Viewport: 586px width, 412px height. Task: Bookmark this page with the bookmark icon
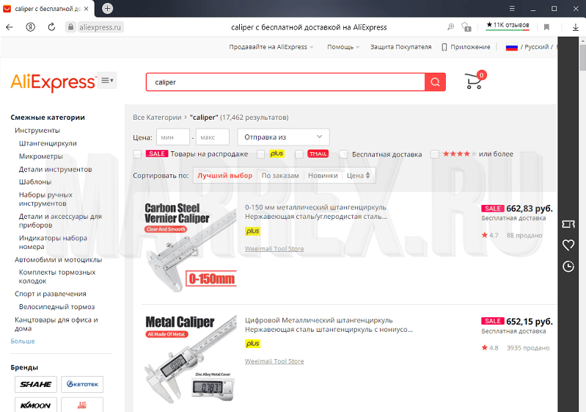(x=546, y=27)
